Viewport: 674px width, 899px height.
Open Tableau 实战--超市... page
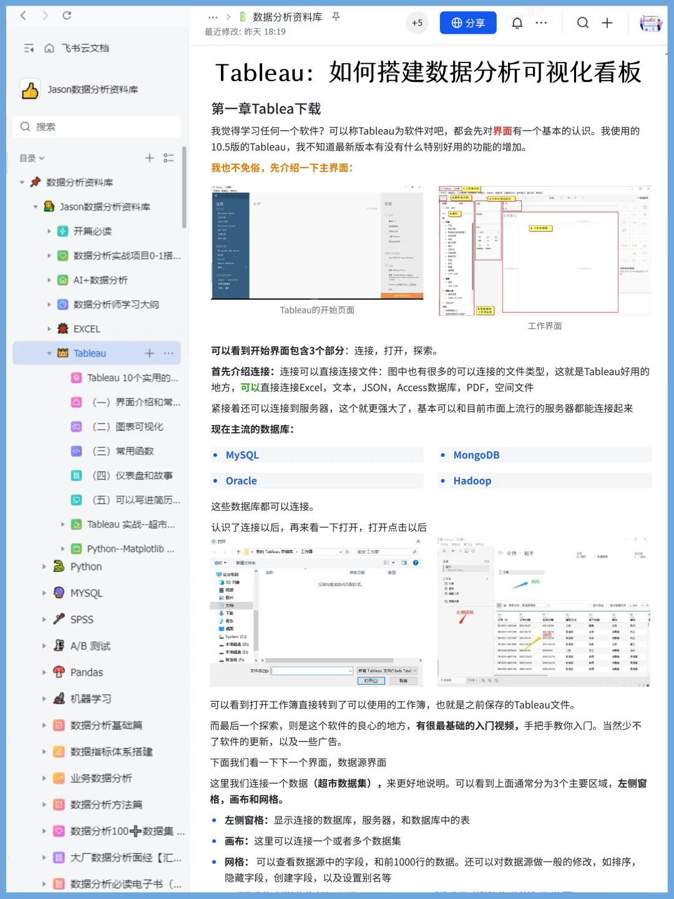[131, 524]
